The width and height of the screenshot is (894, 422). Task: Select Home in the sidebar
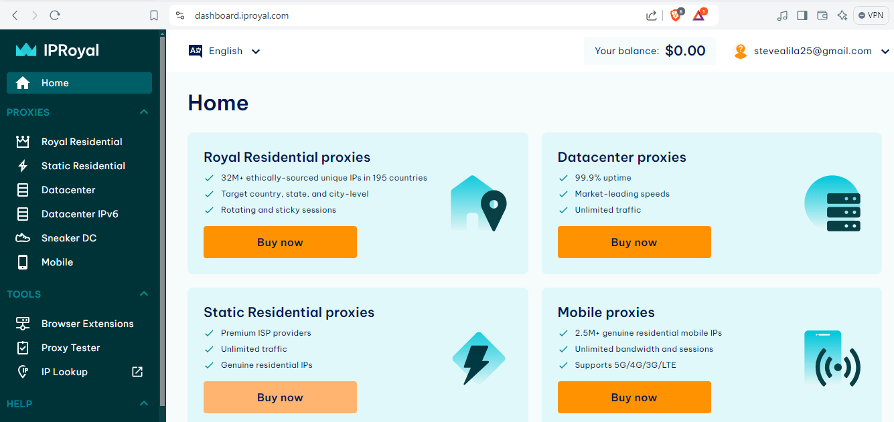tap(79, 83)
